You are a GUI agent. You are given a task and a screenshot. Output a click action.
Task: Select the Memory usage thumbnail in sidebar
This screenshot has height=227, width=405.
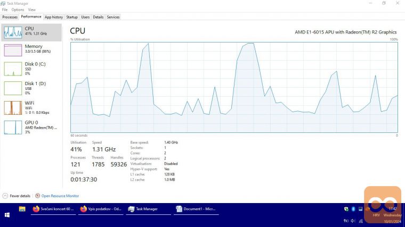pyautogui.click(x=13, y=50)
